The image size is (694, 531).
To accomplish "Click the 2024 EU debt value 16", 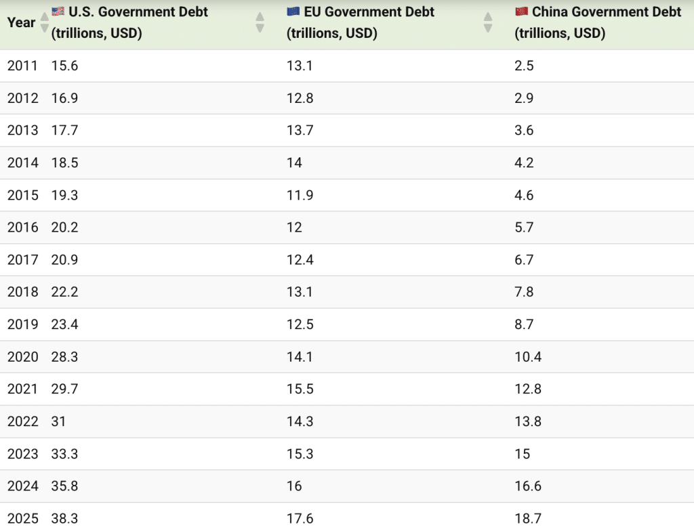I will tap(294, 486).
